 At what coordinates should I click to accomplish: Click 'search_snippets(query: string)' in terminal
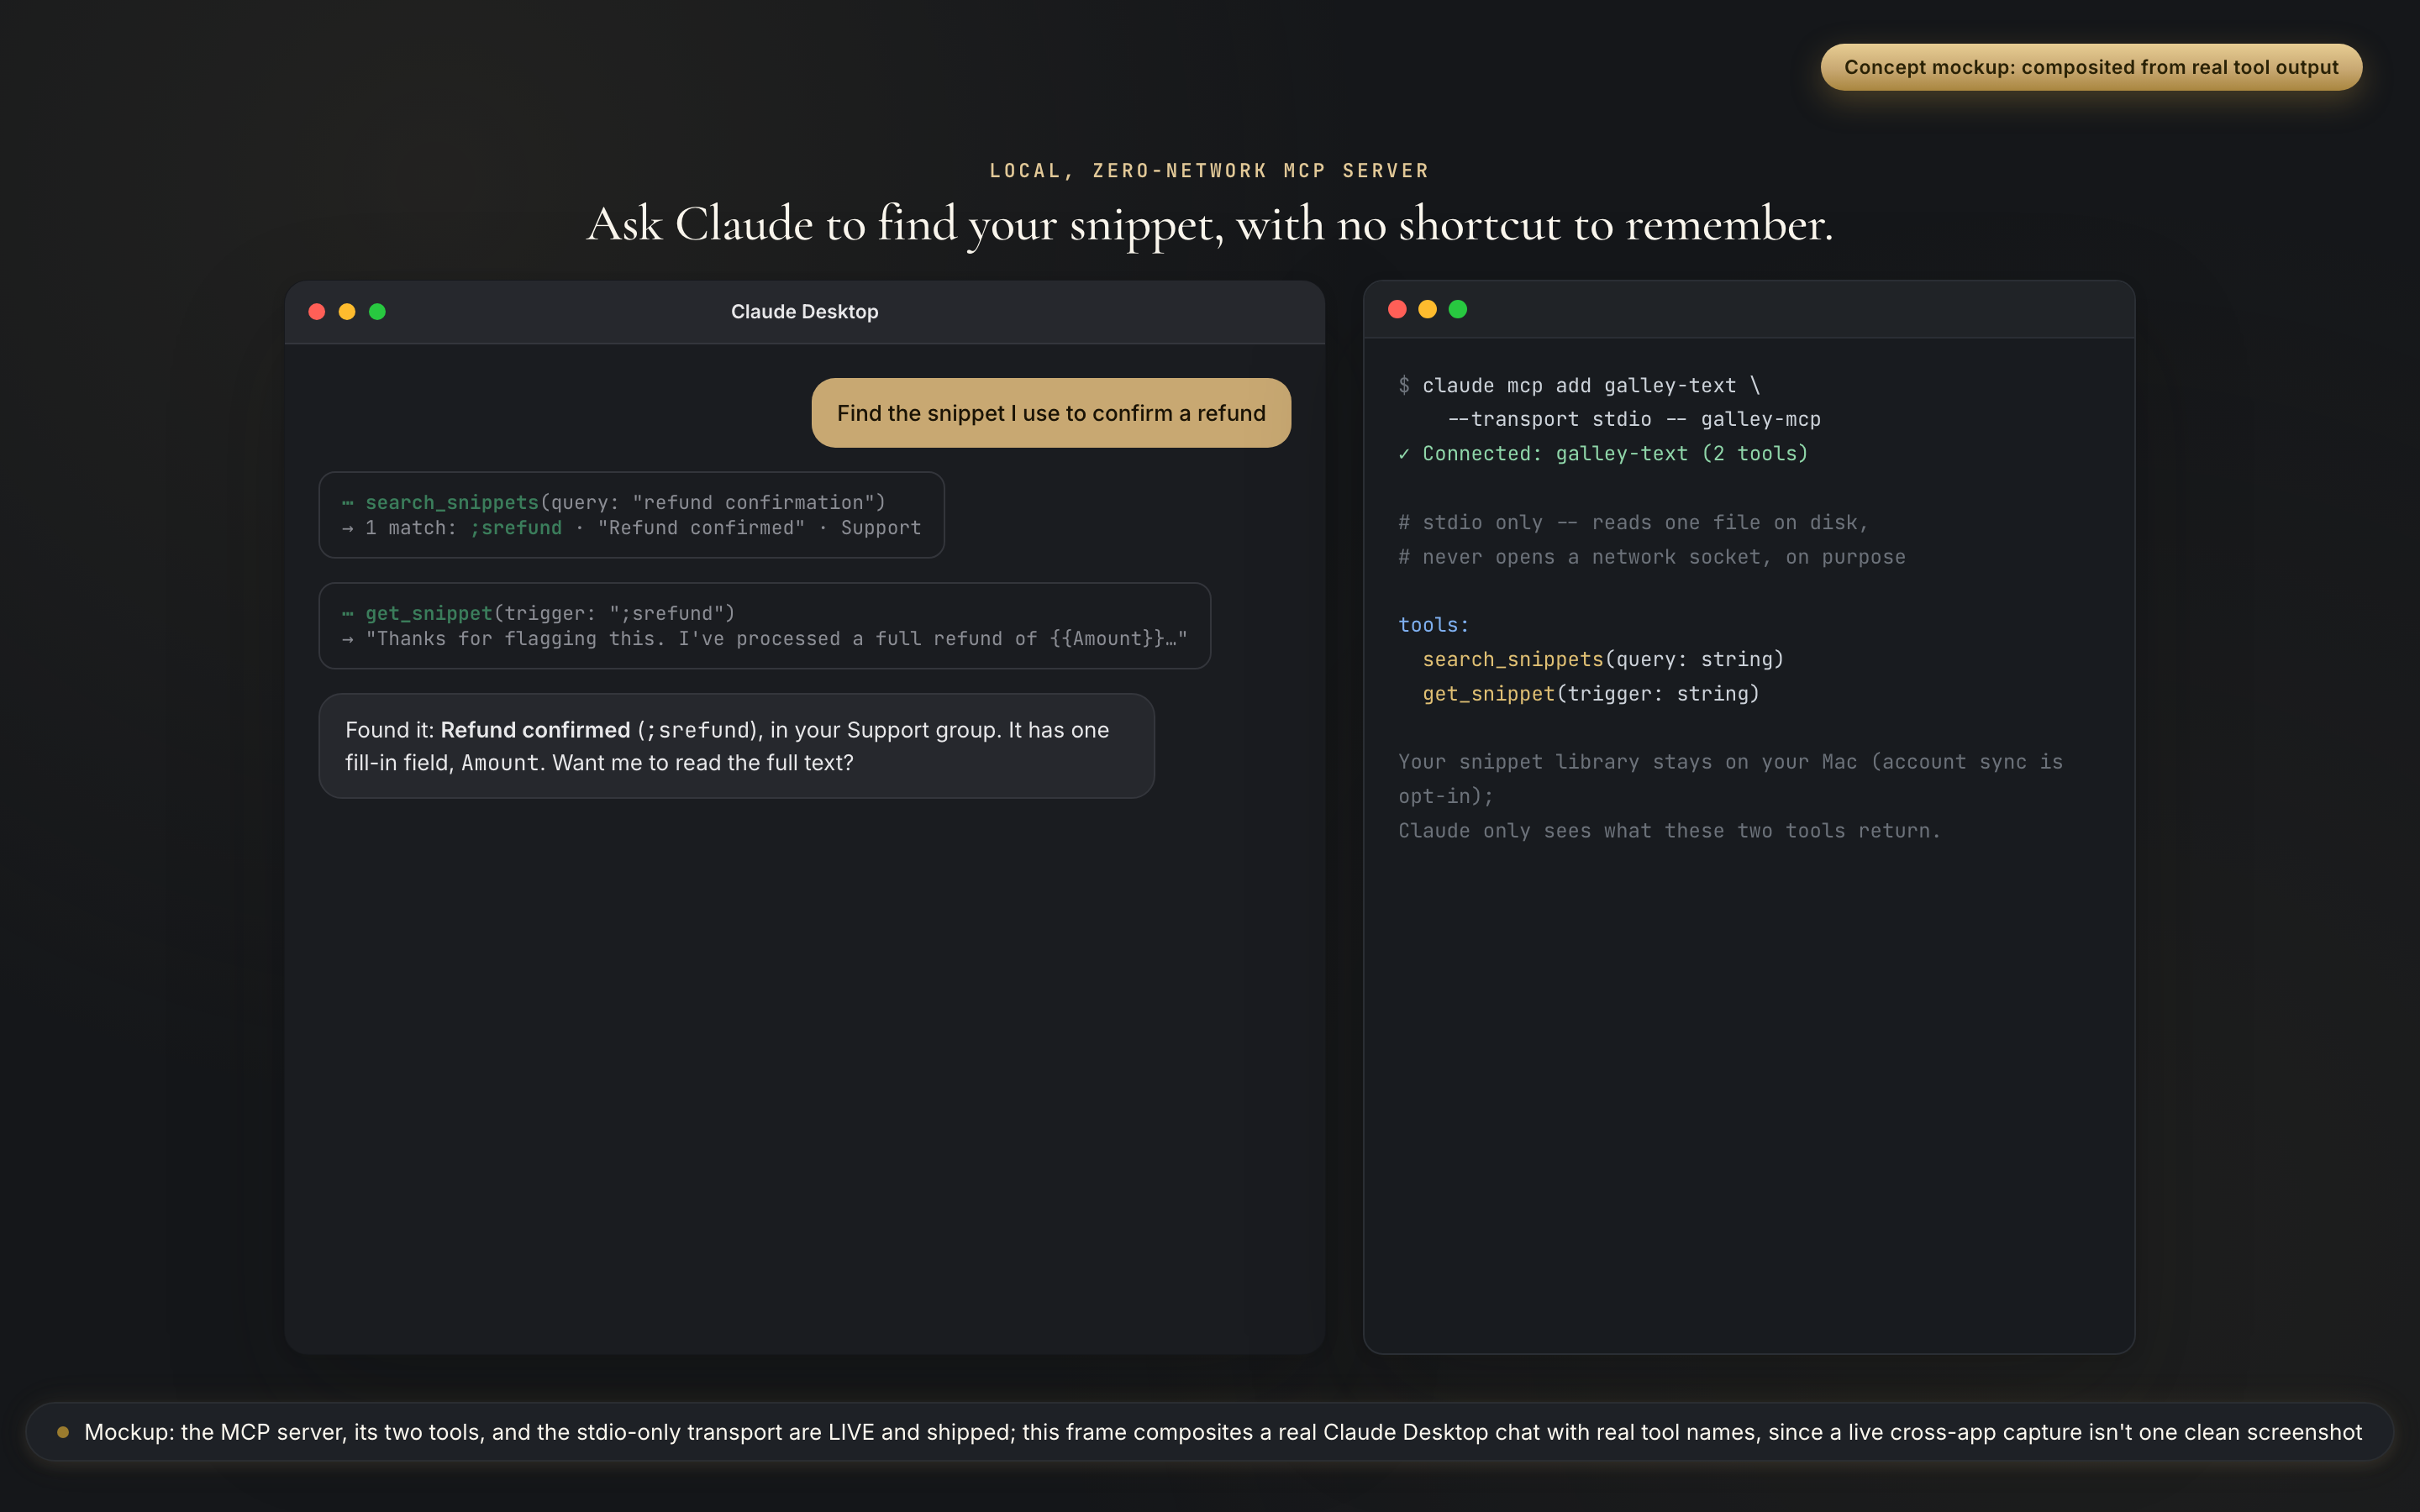pos(1603,660)
